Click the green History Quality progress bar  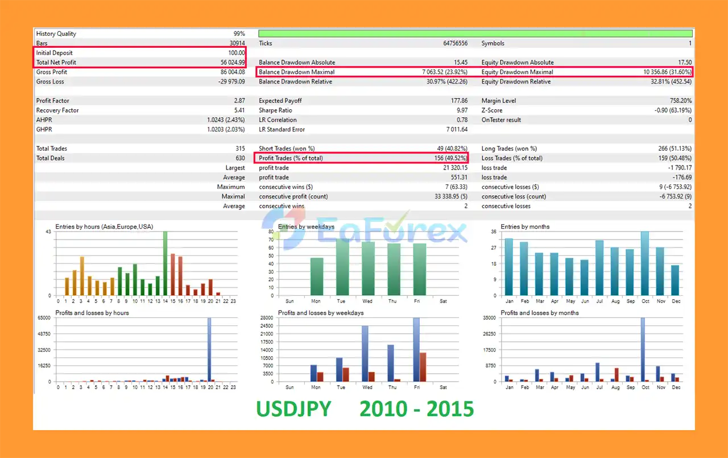[x=475, y=34]
